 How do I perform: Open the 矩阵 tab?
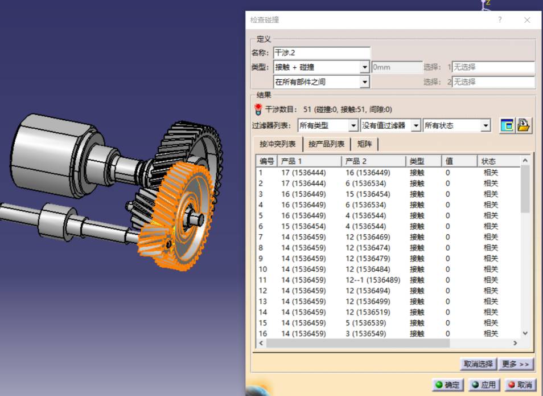tap(365, 144)
